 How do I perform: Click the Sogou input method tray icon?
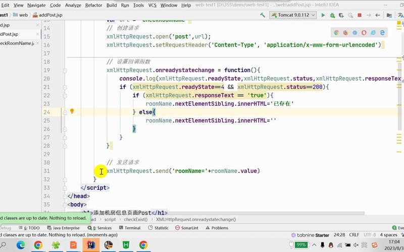point(374,245)
